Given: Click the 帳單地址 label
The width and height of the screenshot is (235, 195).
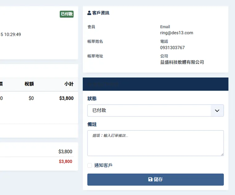Looking at the screenshot, I should coord(95,56).
